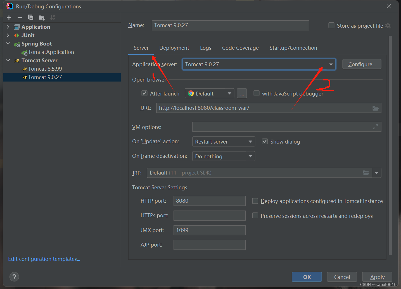Click the IntelliJ IDEA logo in title bar
401x289 pixels.
click(10, 6)
